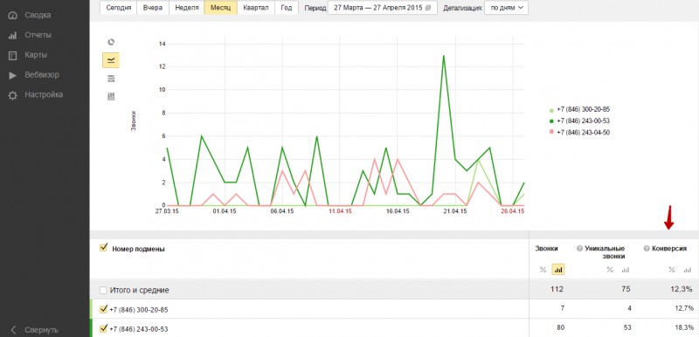Toggle the Номер подмены header checkbox
The width and height of the screenshot is (699, 337).
pos(103,248)
